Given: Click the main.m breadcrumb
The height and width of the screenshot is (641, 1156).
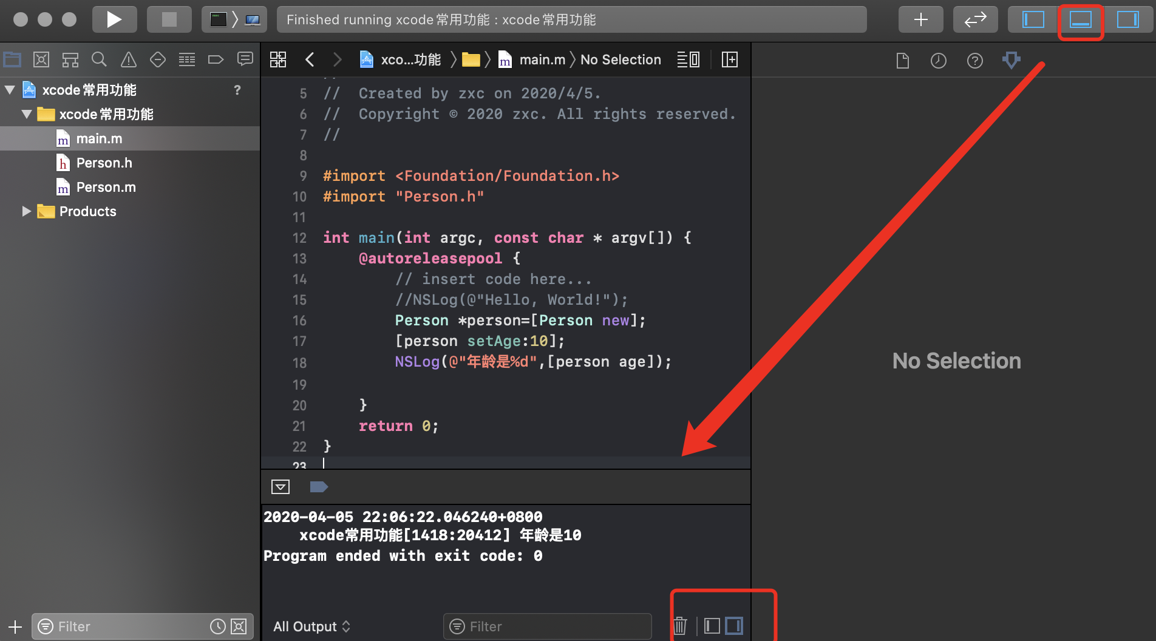Looking at the screenshot, I should click(532, 59).
